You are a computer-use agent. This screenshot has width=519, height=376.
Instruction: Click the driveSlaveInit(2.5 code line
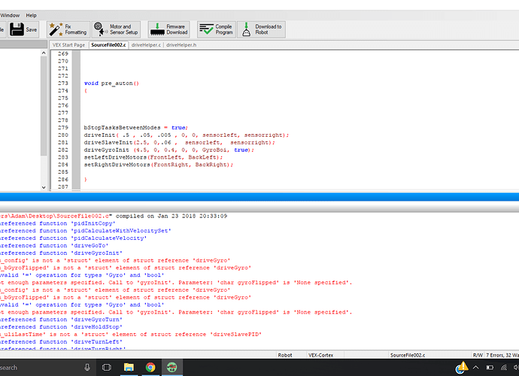(x=180, y=143)
